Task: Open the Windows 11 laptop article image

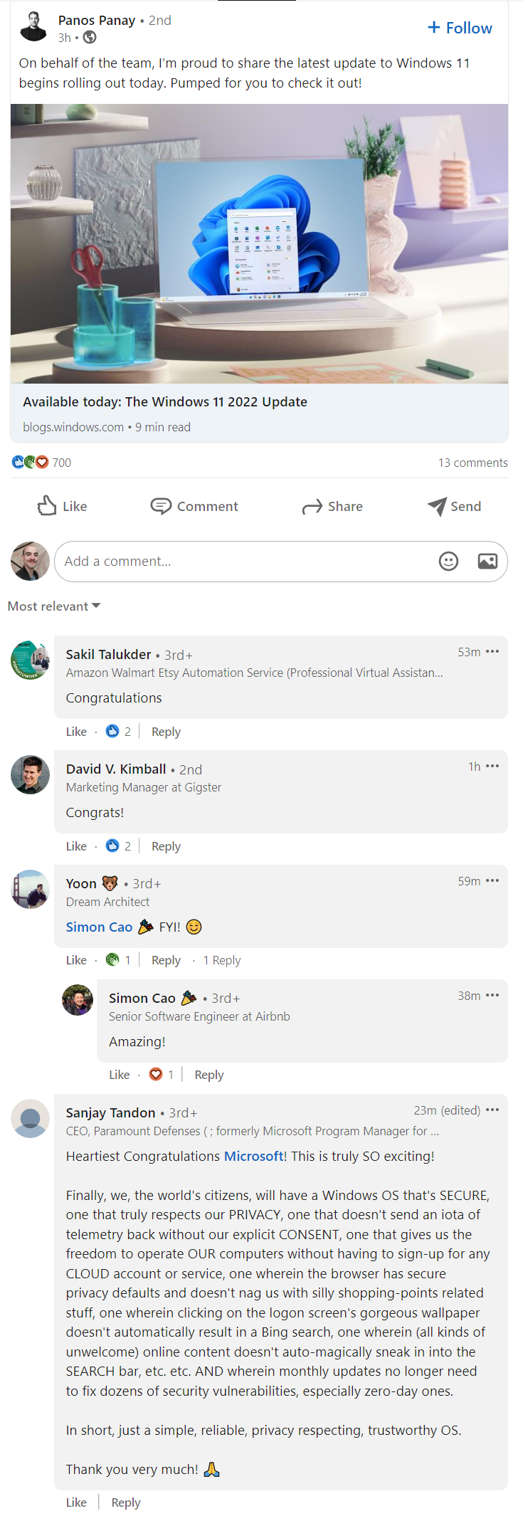Action: click(259, 243)
